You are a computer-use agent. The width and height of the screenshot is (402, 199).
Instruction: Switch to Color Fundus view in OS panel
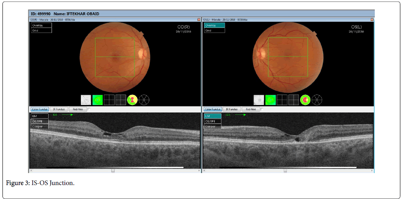tap(213, 110)
